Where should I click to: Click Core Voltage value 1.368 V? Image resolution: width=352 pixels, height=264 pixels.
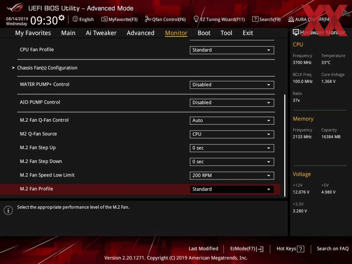click(x=328, y=81)
